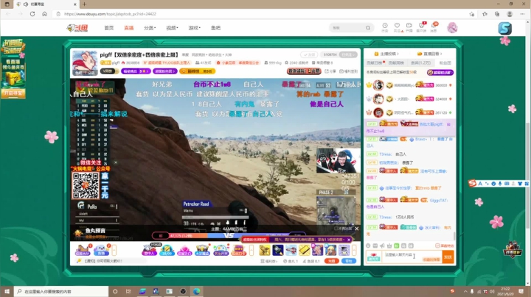Screen dimensions: 531x297
Task: Click the blue S floating icon
Action: coord(504,29)
